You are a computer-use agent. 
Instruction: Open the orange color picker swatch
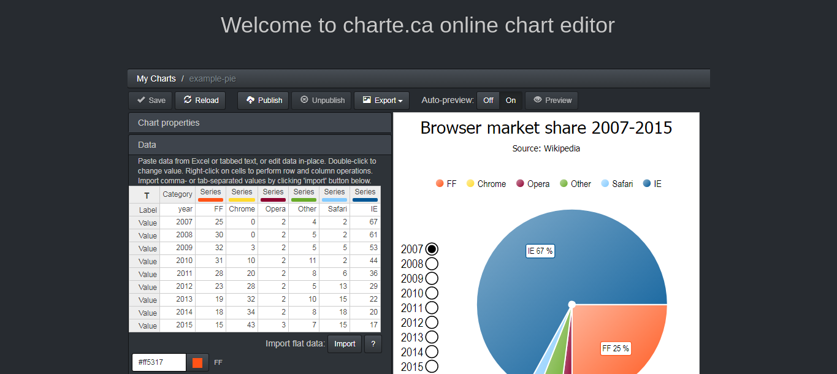(x=197, y=362)
